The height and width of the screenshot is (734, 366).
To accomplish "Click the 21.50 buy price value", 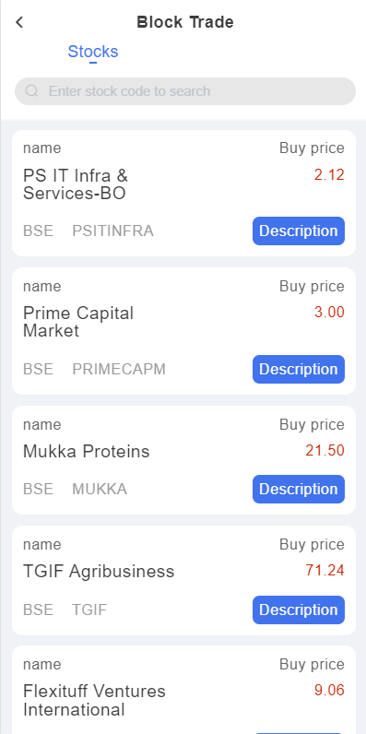I will pyautogui.click(x=325, y=450).
